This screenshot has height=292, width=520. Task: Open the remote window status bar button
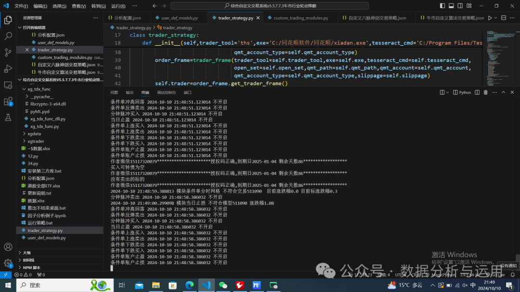tap(6, 275)
